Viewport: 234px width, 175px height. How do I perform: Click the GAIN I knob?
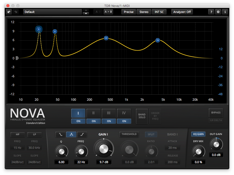coord(104,149)
